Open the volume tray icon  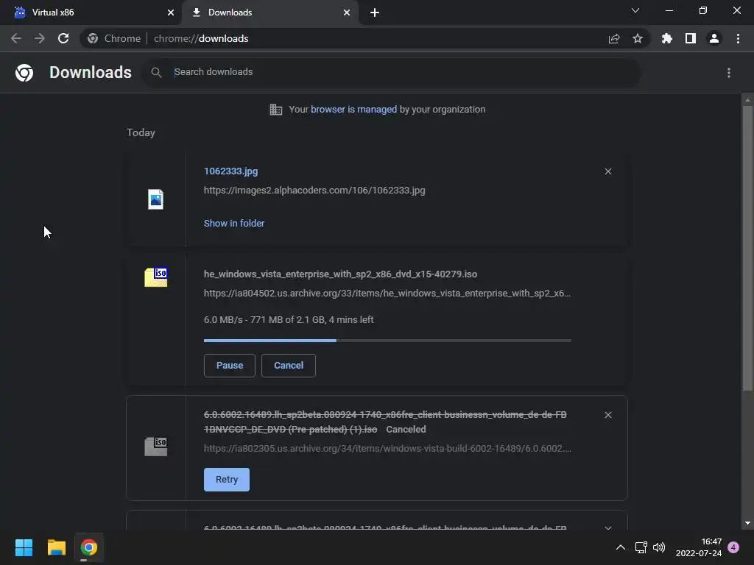click(x=659, y=547)
